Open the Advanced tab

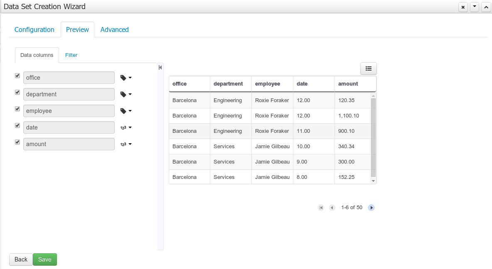pos(114,29)
